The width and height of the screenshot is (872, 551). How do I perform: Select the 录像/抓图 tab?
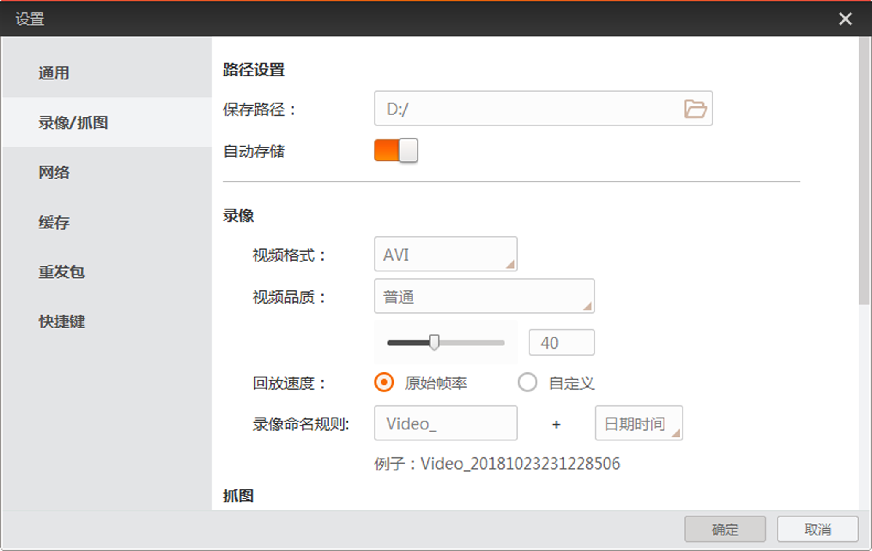[73, 122]
